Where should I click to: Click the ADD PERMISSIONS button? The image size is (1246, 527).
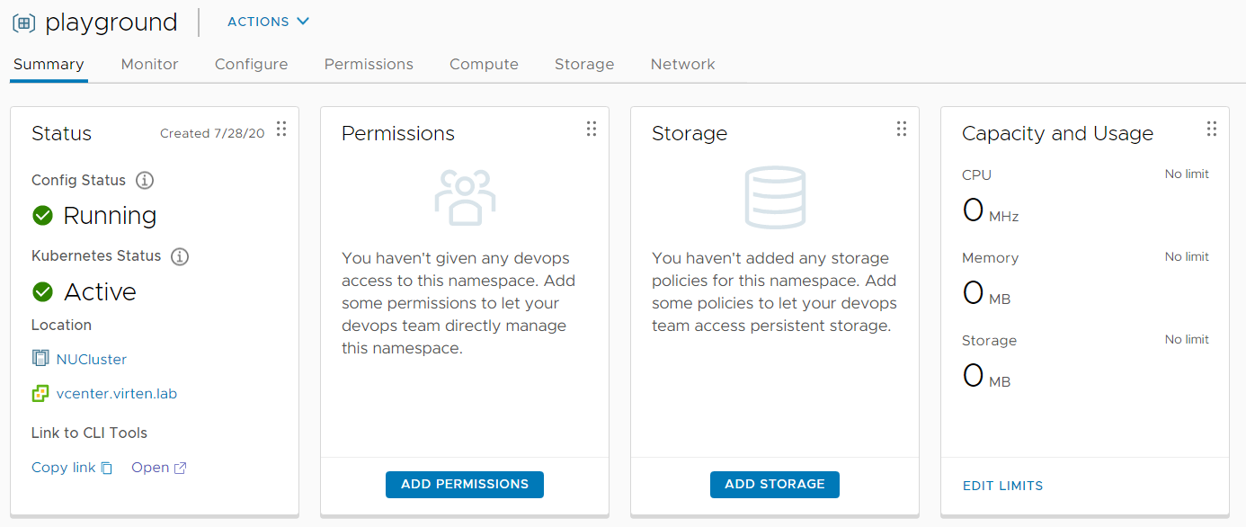465,484
